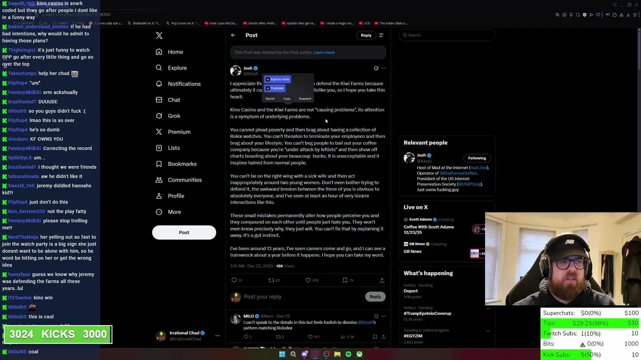Open Spotify from the taskbar
This screenshot has height=360, width=641.
tap(348, 354)
